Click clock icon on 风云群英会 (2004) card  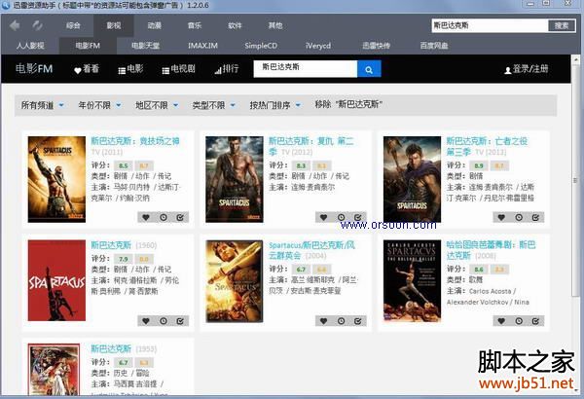[341, 321]
